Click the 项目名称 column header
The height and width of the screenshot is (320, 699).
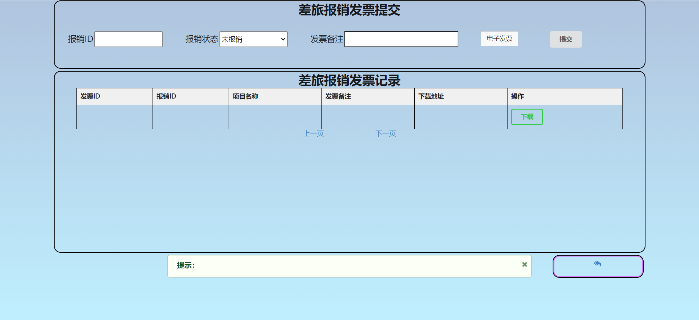point(275,96)
